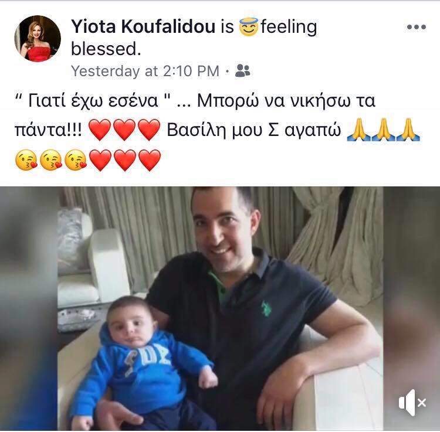Tap the green polo logo on the man's shirt

(266, 308)
